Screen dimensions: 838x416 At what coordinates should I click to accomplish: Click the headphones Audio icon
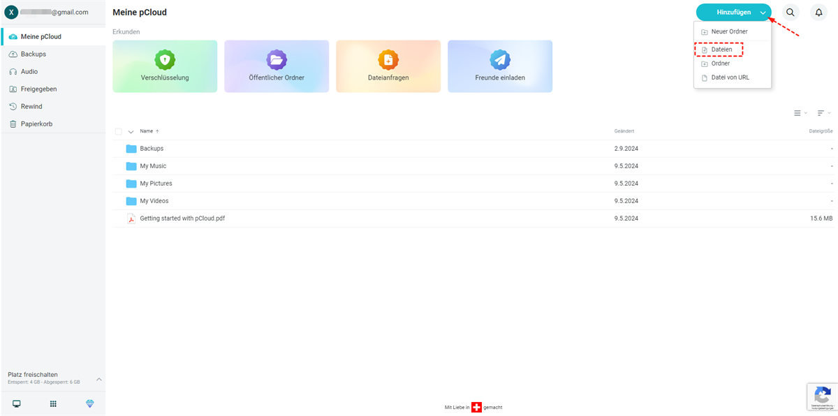tap(13, 71)
